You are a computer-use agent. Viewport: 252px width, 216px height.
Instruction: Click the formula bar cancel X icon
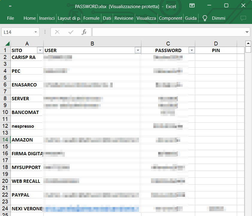[x=57, y=32]
